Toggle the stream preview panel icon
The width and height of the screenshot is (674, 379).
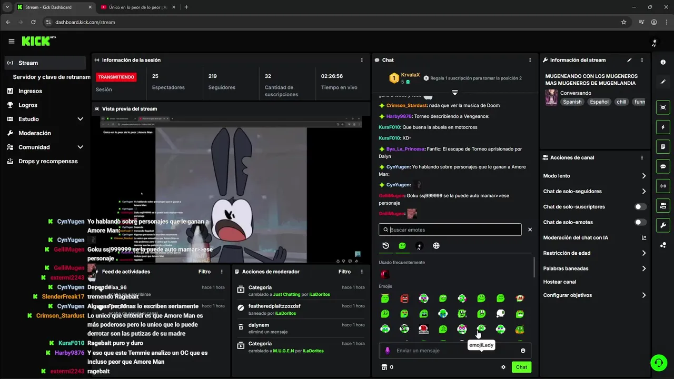click(663, 107)
